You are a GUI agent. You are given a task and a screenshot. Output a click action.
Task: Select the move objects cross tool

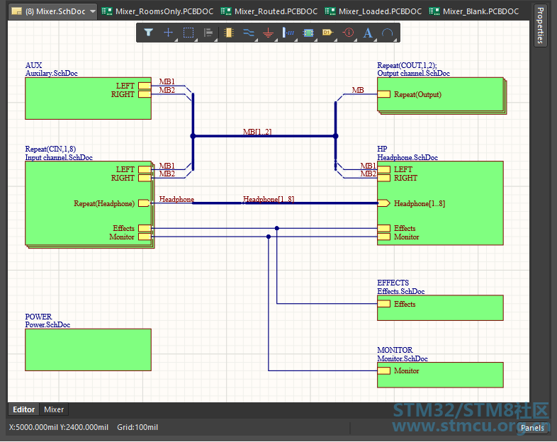tap(169, 33)
